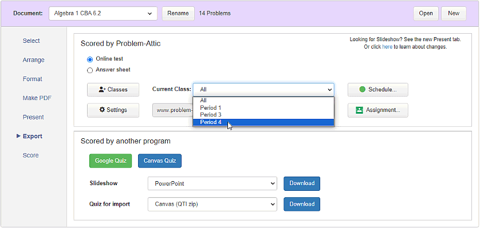
Task: Open the Score tab
Action: (x=30, y=155)
